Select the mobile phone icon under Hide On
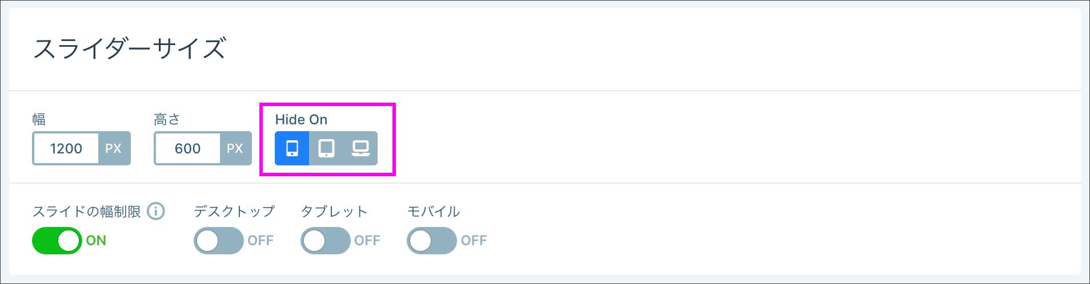 [292, 148]
